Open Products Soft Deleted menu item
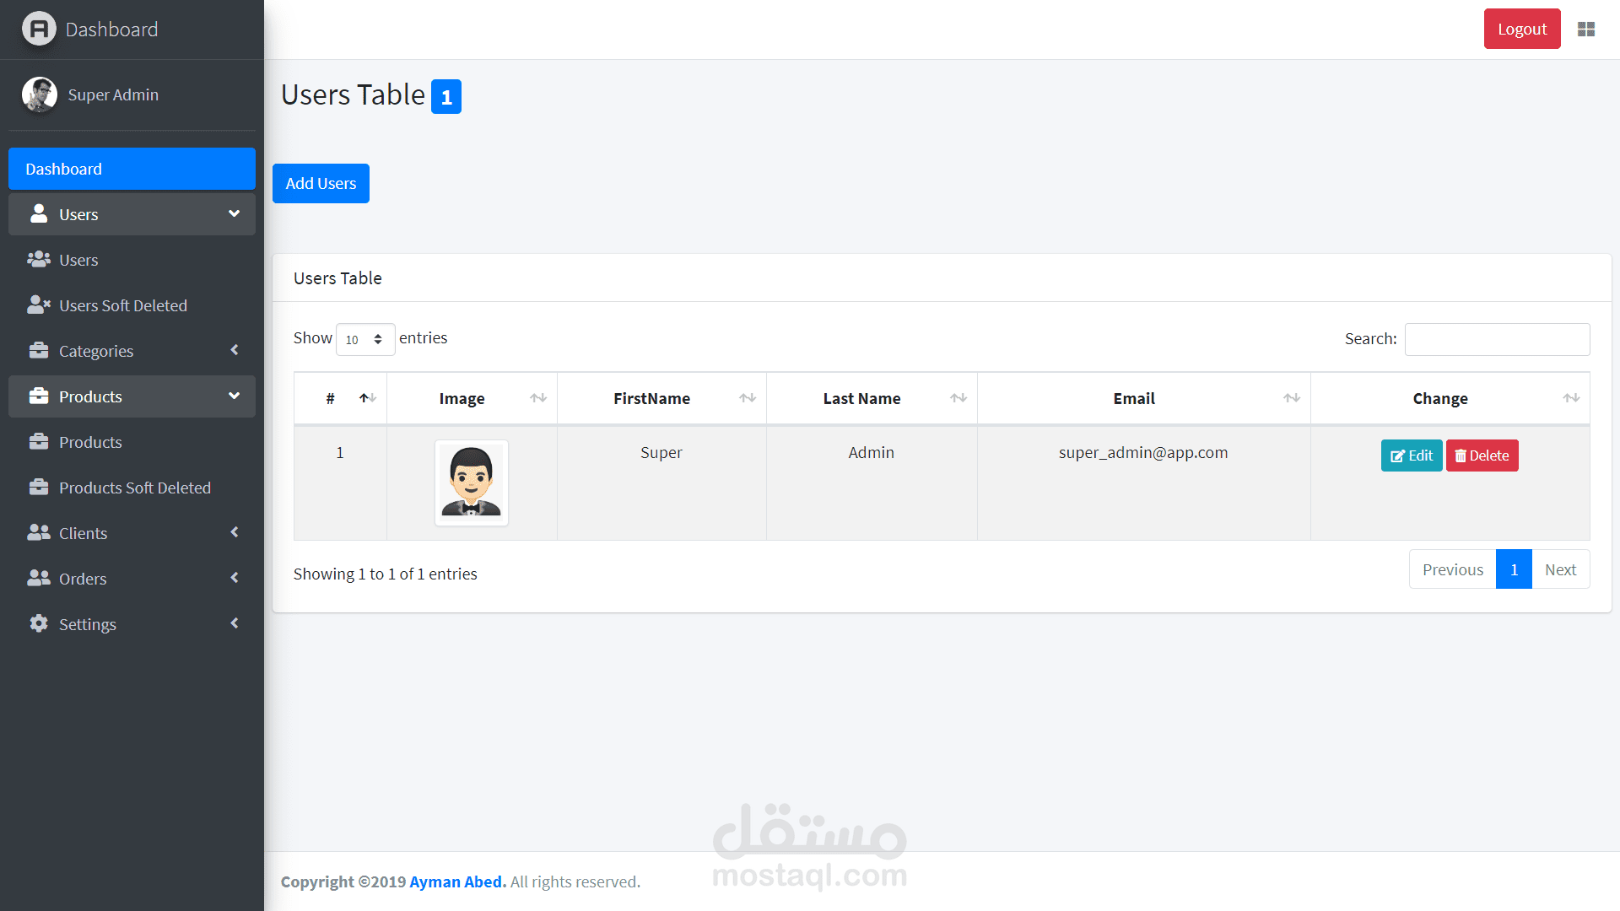Screen dimensions: 1620x911 (135, 488)
